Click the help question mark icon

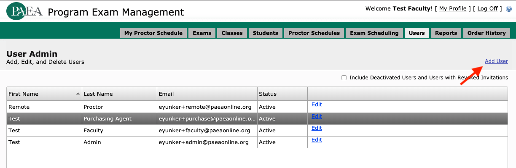(x=509, y=9)
